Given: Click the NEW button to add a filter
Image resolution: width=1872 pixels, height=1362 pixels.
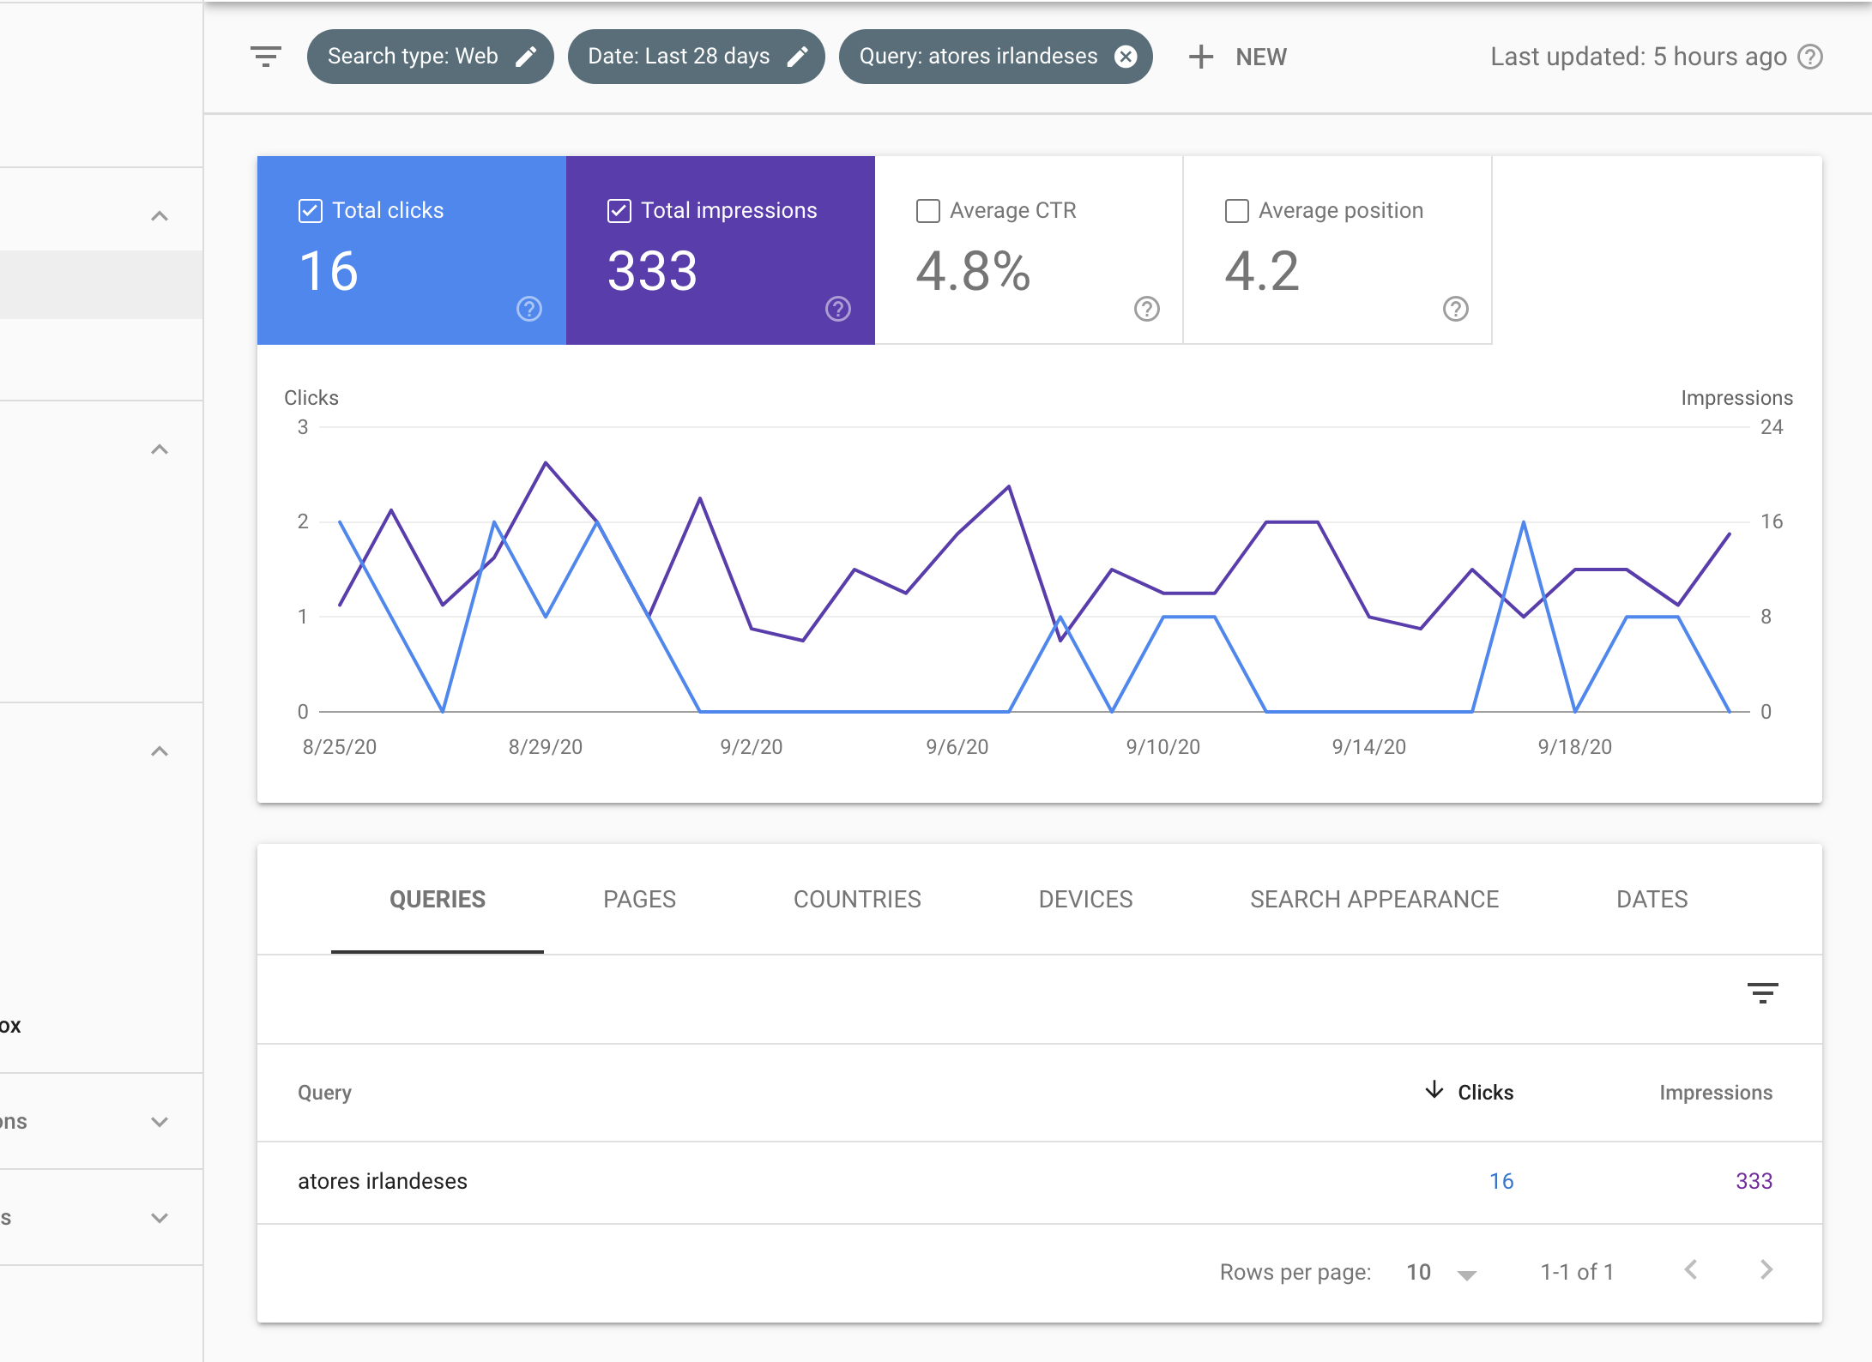Looking at the screenshot, I should [1238, 57].
